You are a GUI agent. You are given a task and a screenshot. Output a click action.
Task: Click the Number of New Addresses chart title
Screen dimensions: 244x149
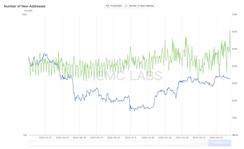25,6
